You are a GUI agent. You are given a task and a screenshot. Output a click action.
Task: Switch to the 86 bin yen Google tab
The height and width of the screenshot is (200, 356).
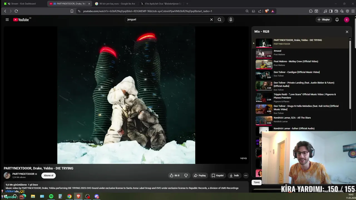tap(115, 4)
